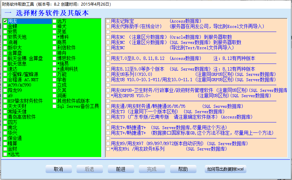Check the 博思软件 checkbox

54,59
